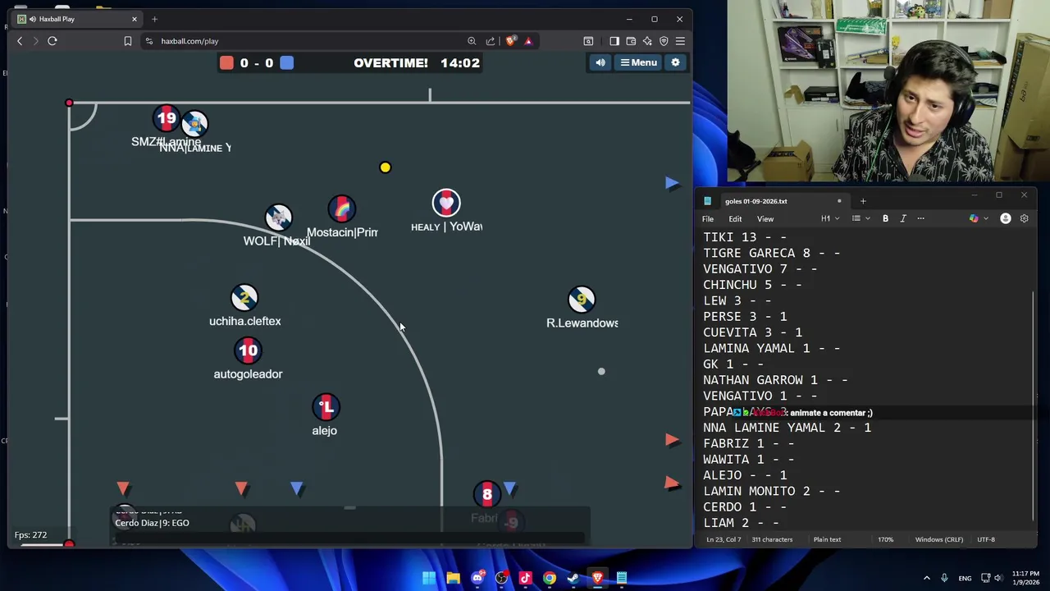Open Notepad settings gear

(x=1024, y=219)
